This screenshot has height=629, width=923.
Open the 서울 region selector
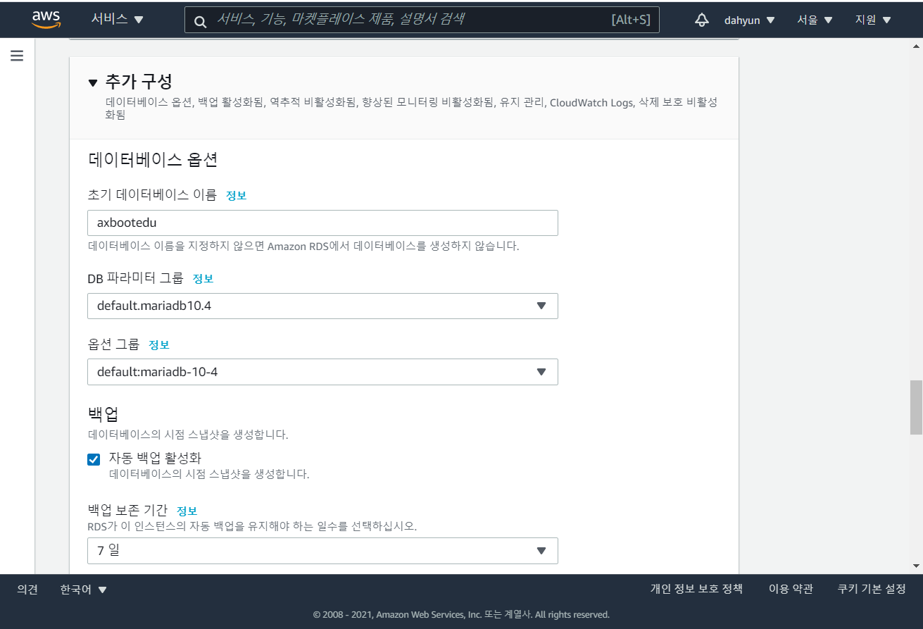[x=815, y=20]
